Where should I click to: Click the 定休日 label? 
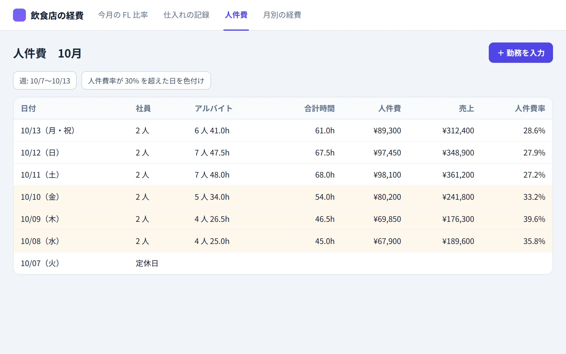click(147, 263)
